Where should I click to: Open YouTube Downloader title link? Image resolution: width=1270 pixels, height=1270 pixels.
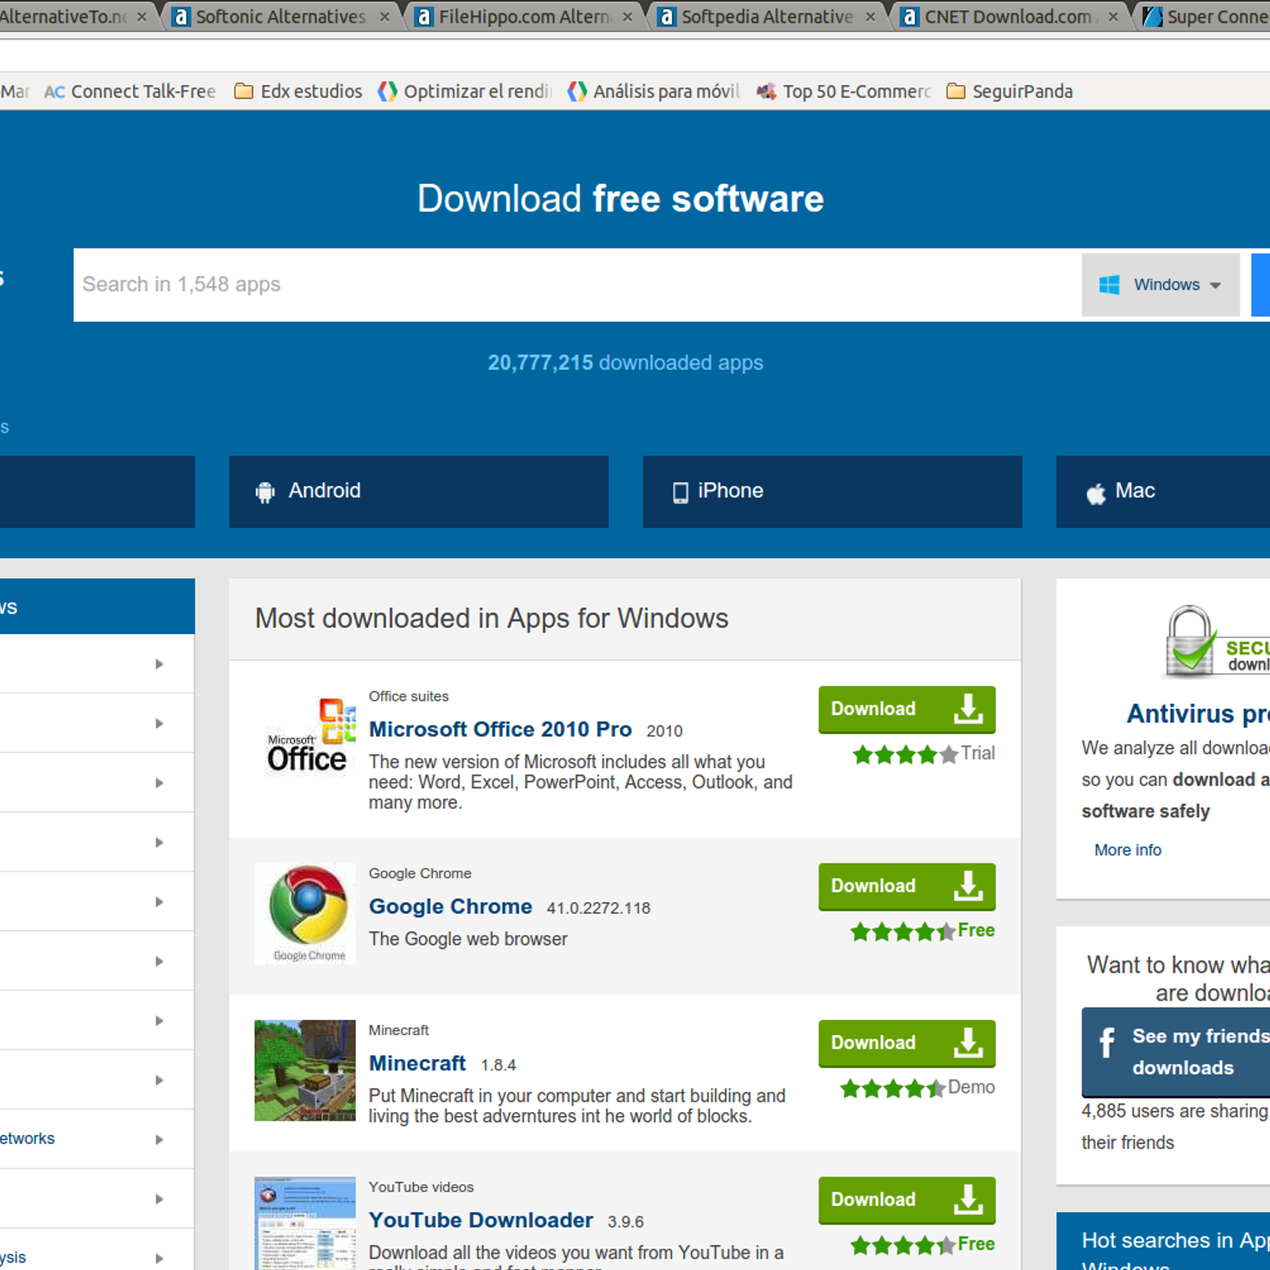(481, 1220)
